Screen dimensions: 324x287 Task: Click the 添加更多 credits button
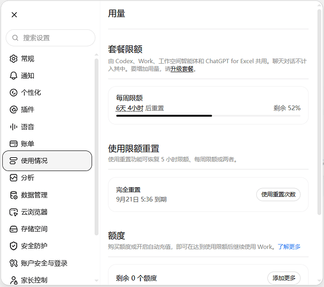click(x=284, y=278)
